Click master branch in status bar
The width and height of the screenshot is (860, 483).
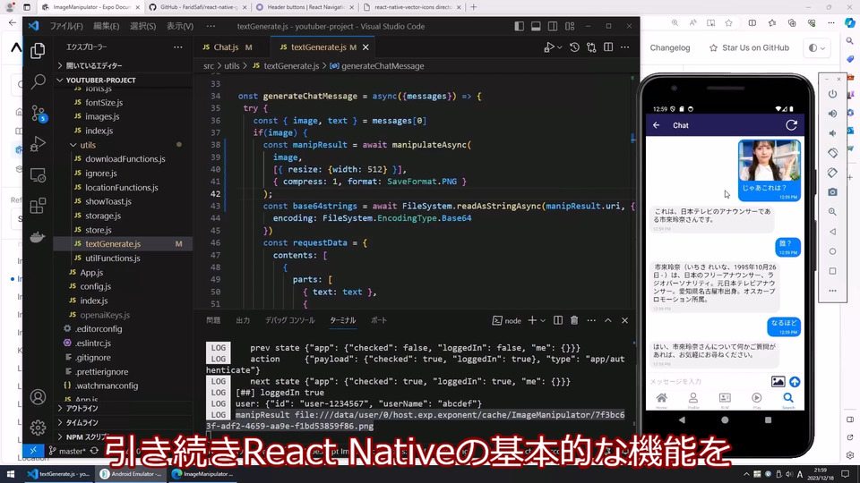68,451
